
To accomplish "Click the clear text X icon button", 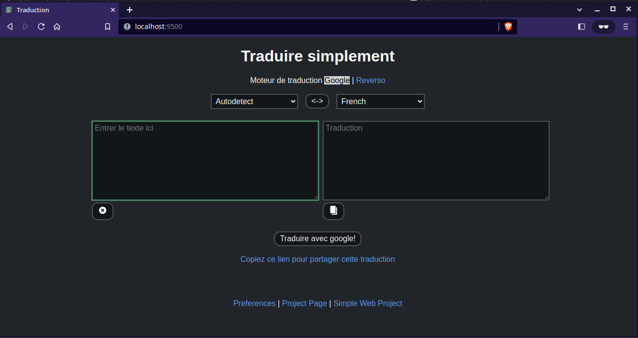I will [x=102, y=211].
